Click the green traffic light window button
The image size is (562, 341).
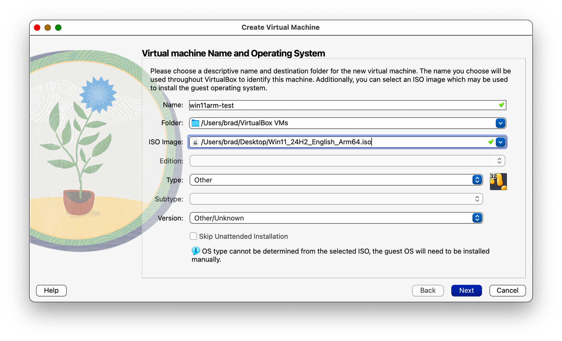point(58,28)
